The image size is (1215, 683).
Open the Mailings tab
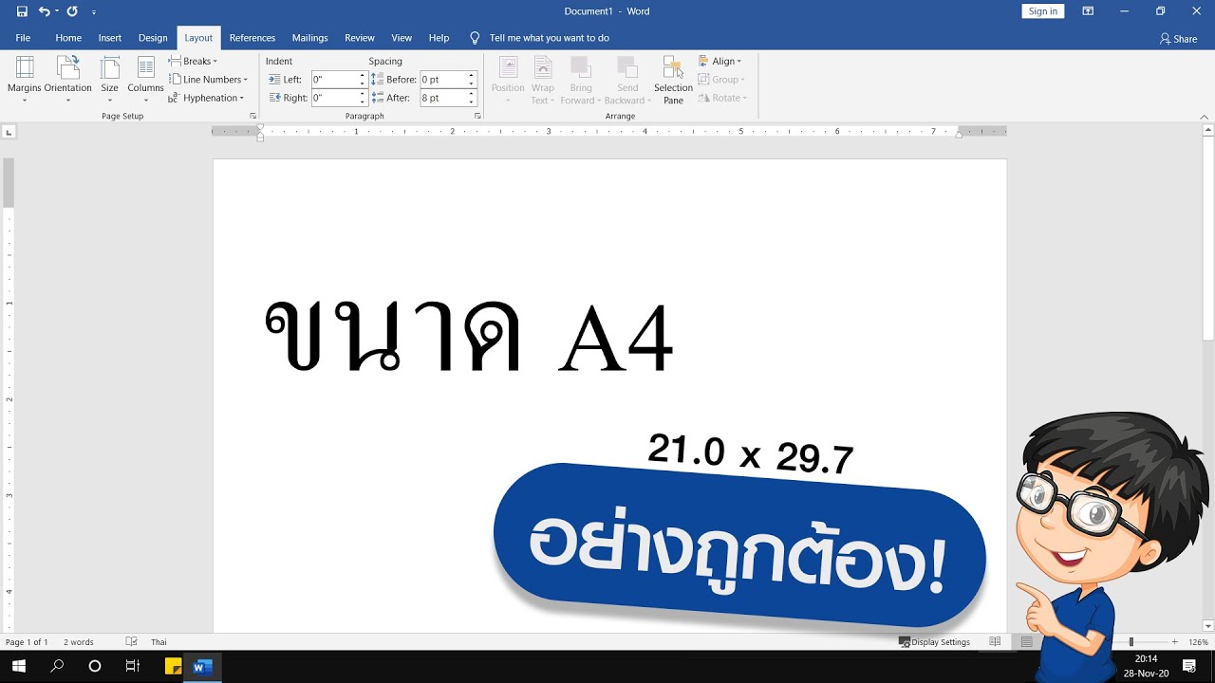(x=310, y=38)
